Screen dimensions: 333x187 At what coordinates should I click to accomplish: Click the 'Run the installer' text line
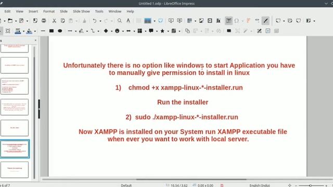[x=183, y=102]
